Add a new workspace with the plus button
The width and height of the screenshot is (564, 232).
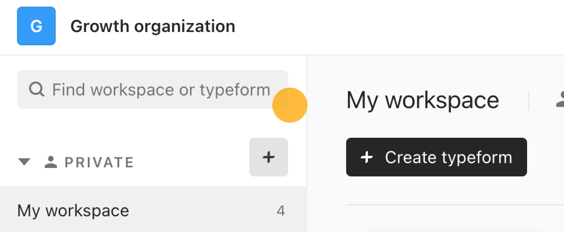pos(269,157)
